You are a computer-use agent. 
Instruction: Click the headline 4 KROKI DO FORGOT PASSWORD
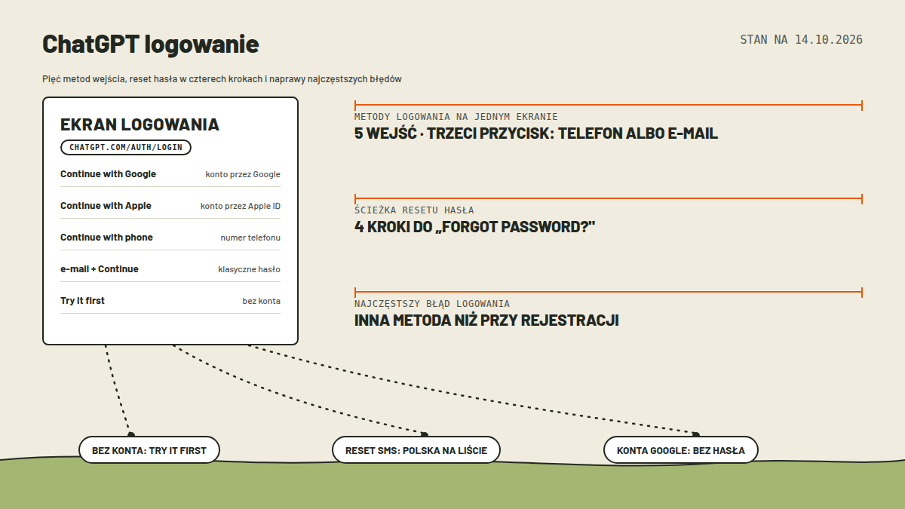coord(475,227)
